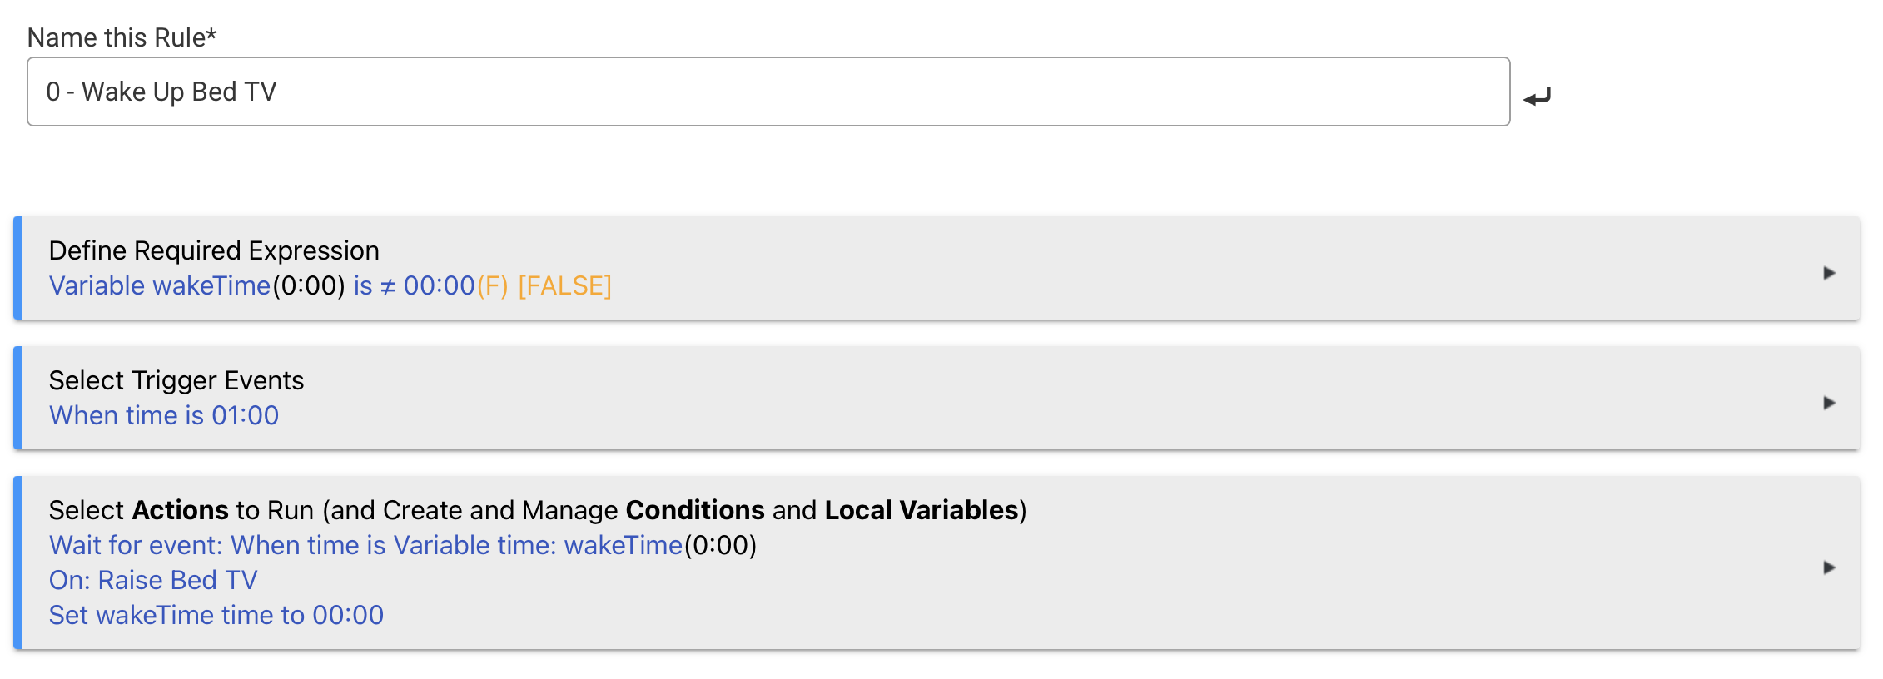Select the On: Raise Bed TV action
Viewport: 1883px width, 679px height.
[153, 580]
